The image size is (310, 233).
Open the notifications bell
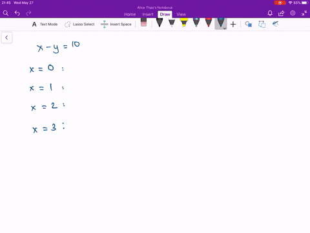270,14
